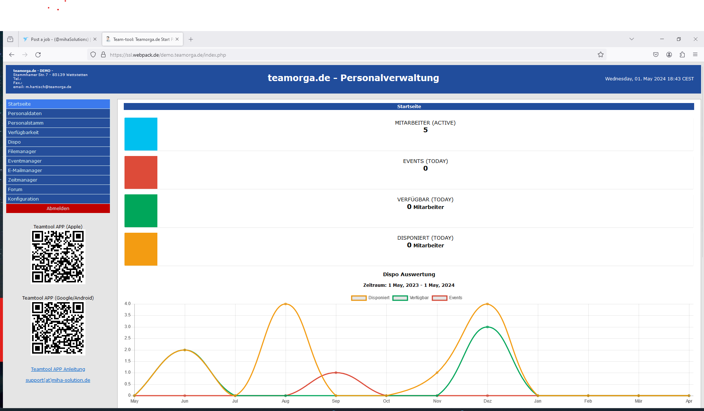
Task: Expand the list all tabs dropdown
Action: [632, 39]
